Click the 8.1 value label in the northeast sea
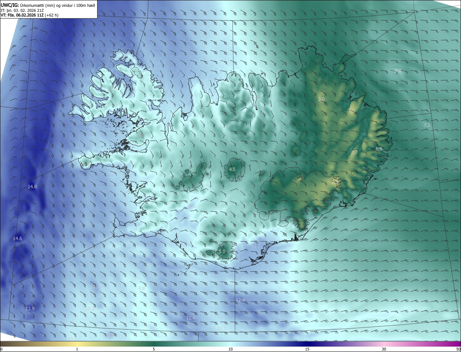The width and height of the screenshot is (461, 352). pos(398,70)
